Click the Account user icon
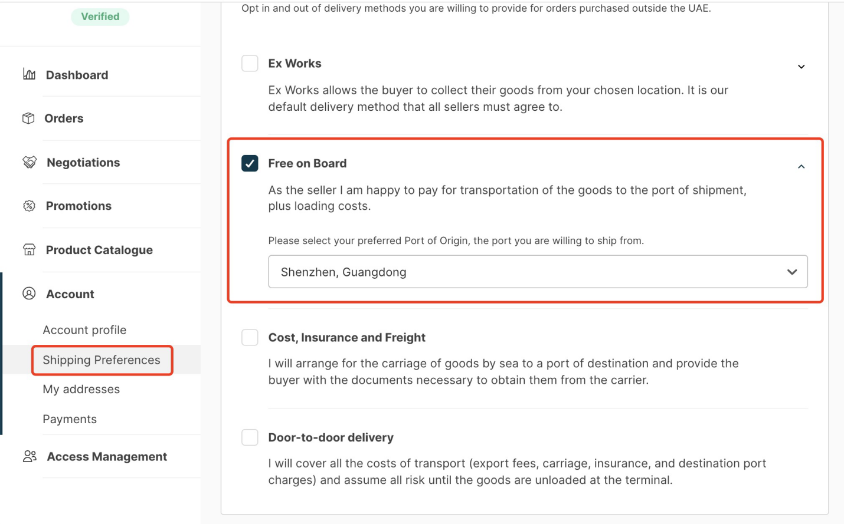The height and width of the screenshot is (524, 844). point(29,294)
